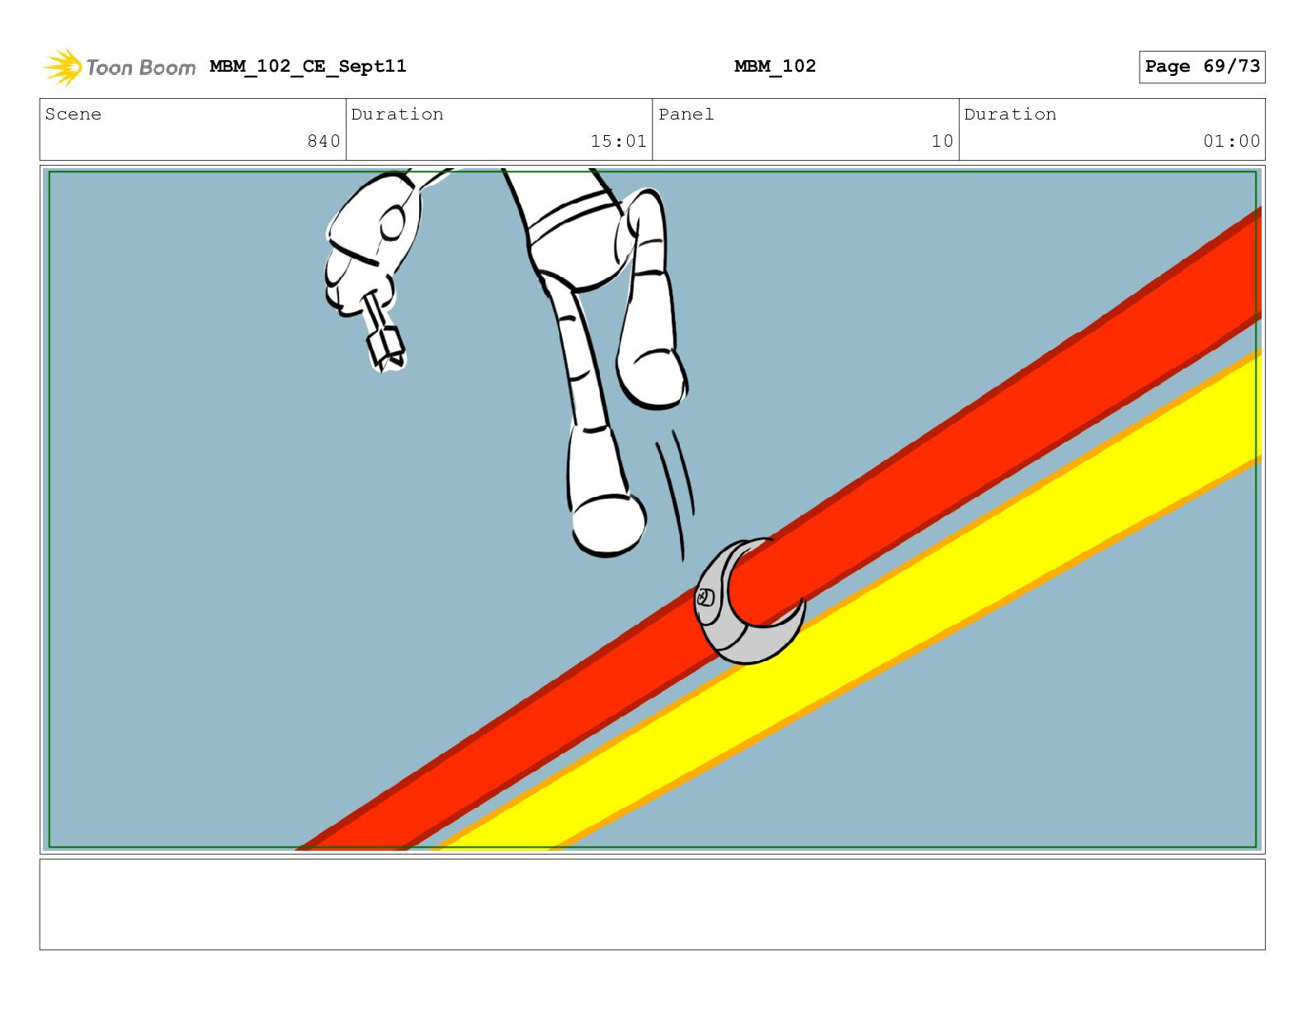Click the first Duration label beside Scene
The image size is (1307, 1009).
397,114
